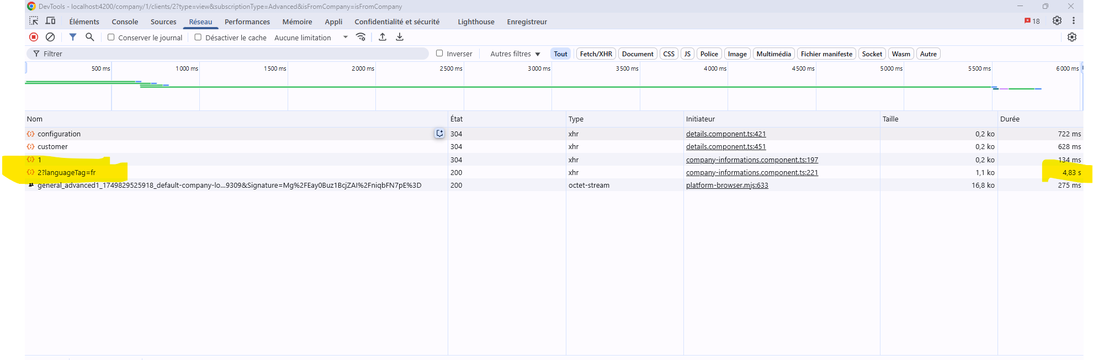Expand Autres filtres dropdown
Screen dimensions: 1093x360
(514, 54)
